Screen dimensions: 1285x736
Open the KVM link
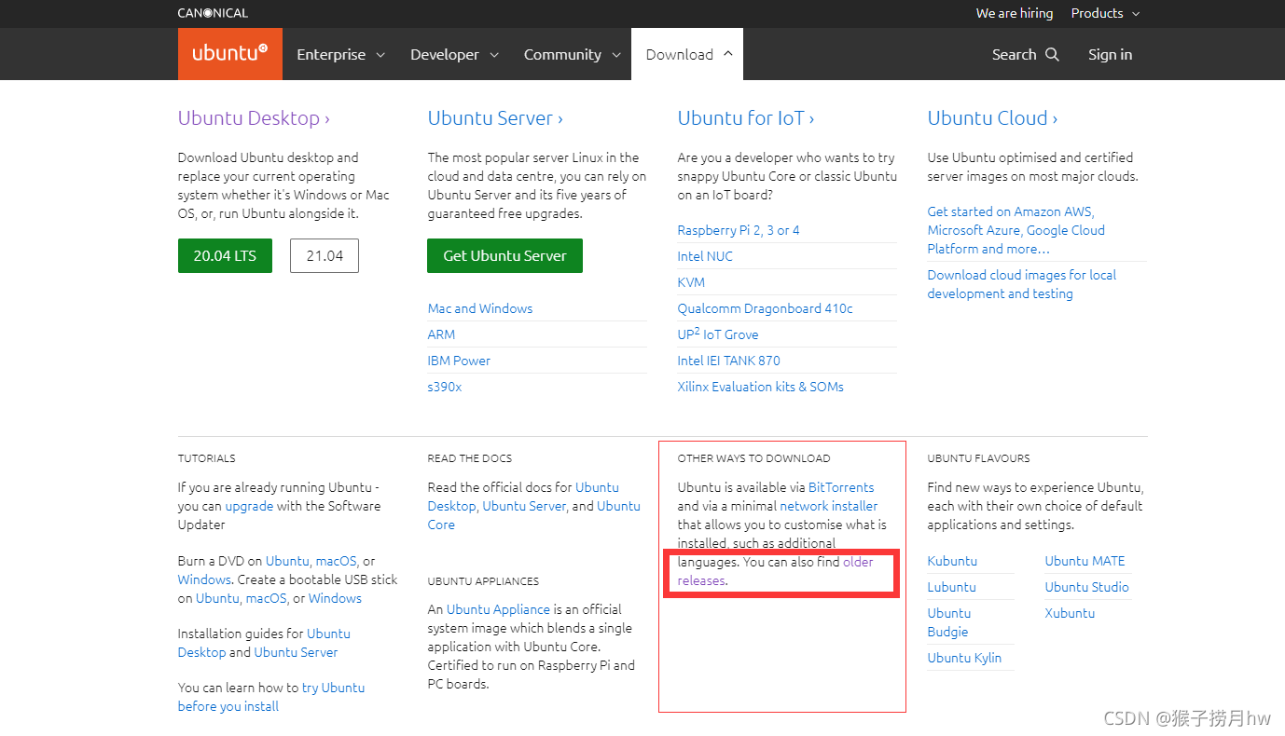691,282
